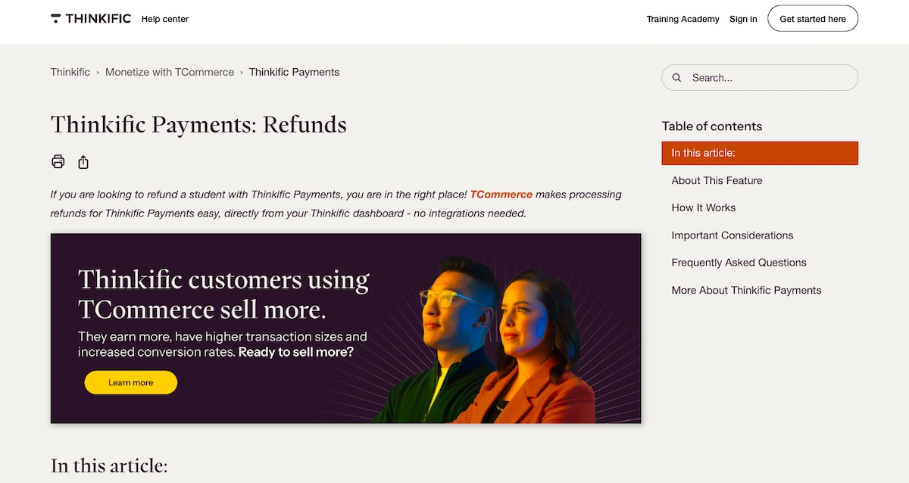
Task: Jump to the About This Feature section
Action: tap(717, 180)
